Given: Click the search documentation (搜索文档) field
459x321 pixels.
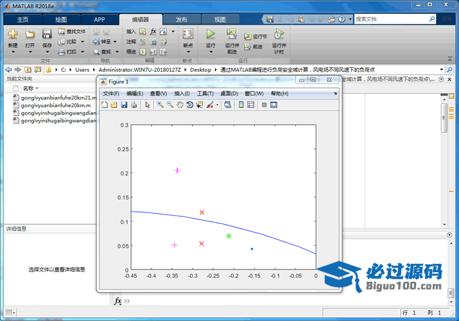Looking at the screenshot, I should 393,19.
